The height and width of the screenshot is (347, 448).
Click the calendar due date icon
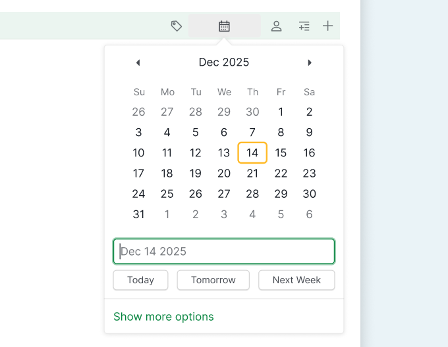coord(224,26)
